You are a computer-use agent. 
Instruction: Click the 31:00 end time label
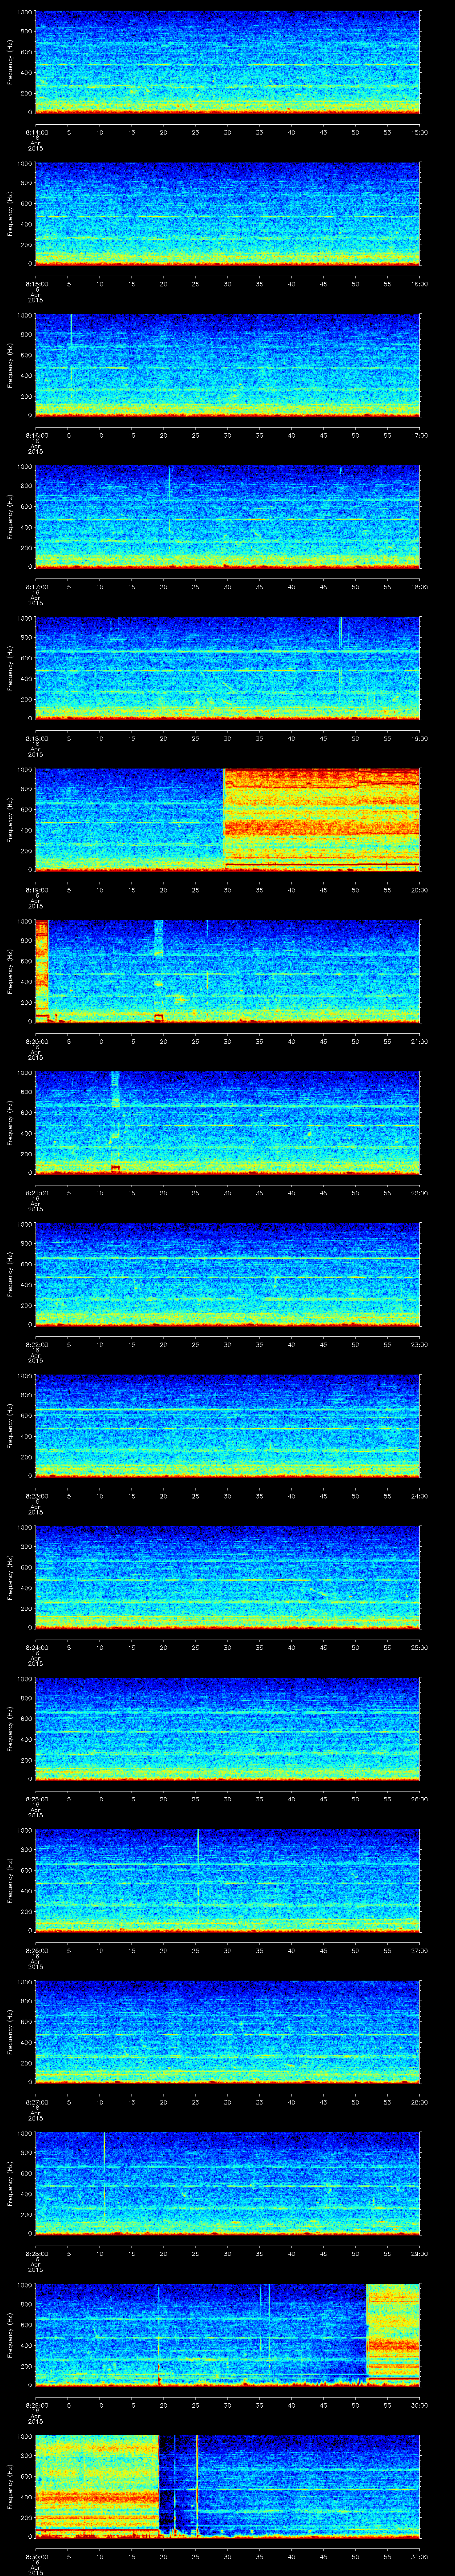click(x=419, y=2556)
